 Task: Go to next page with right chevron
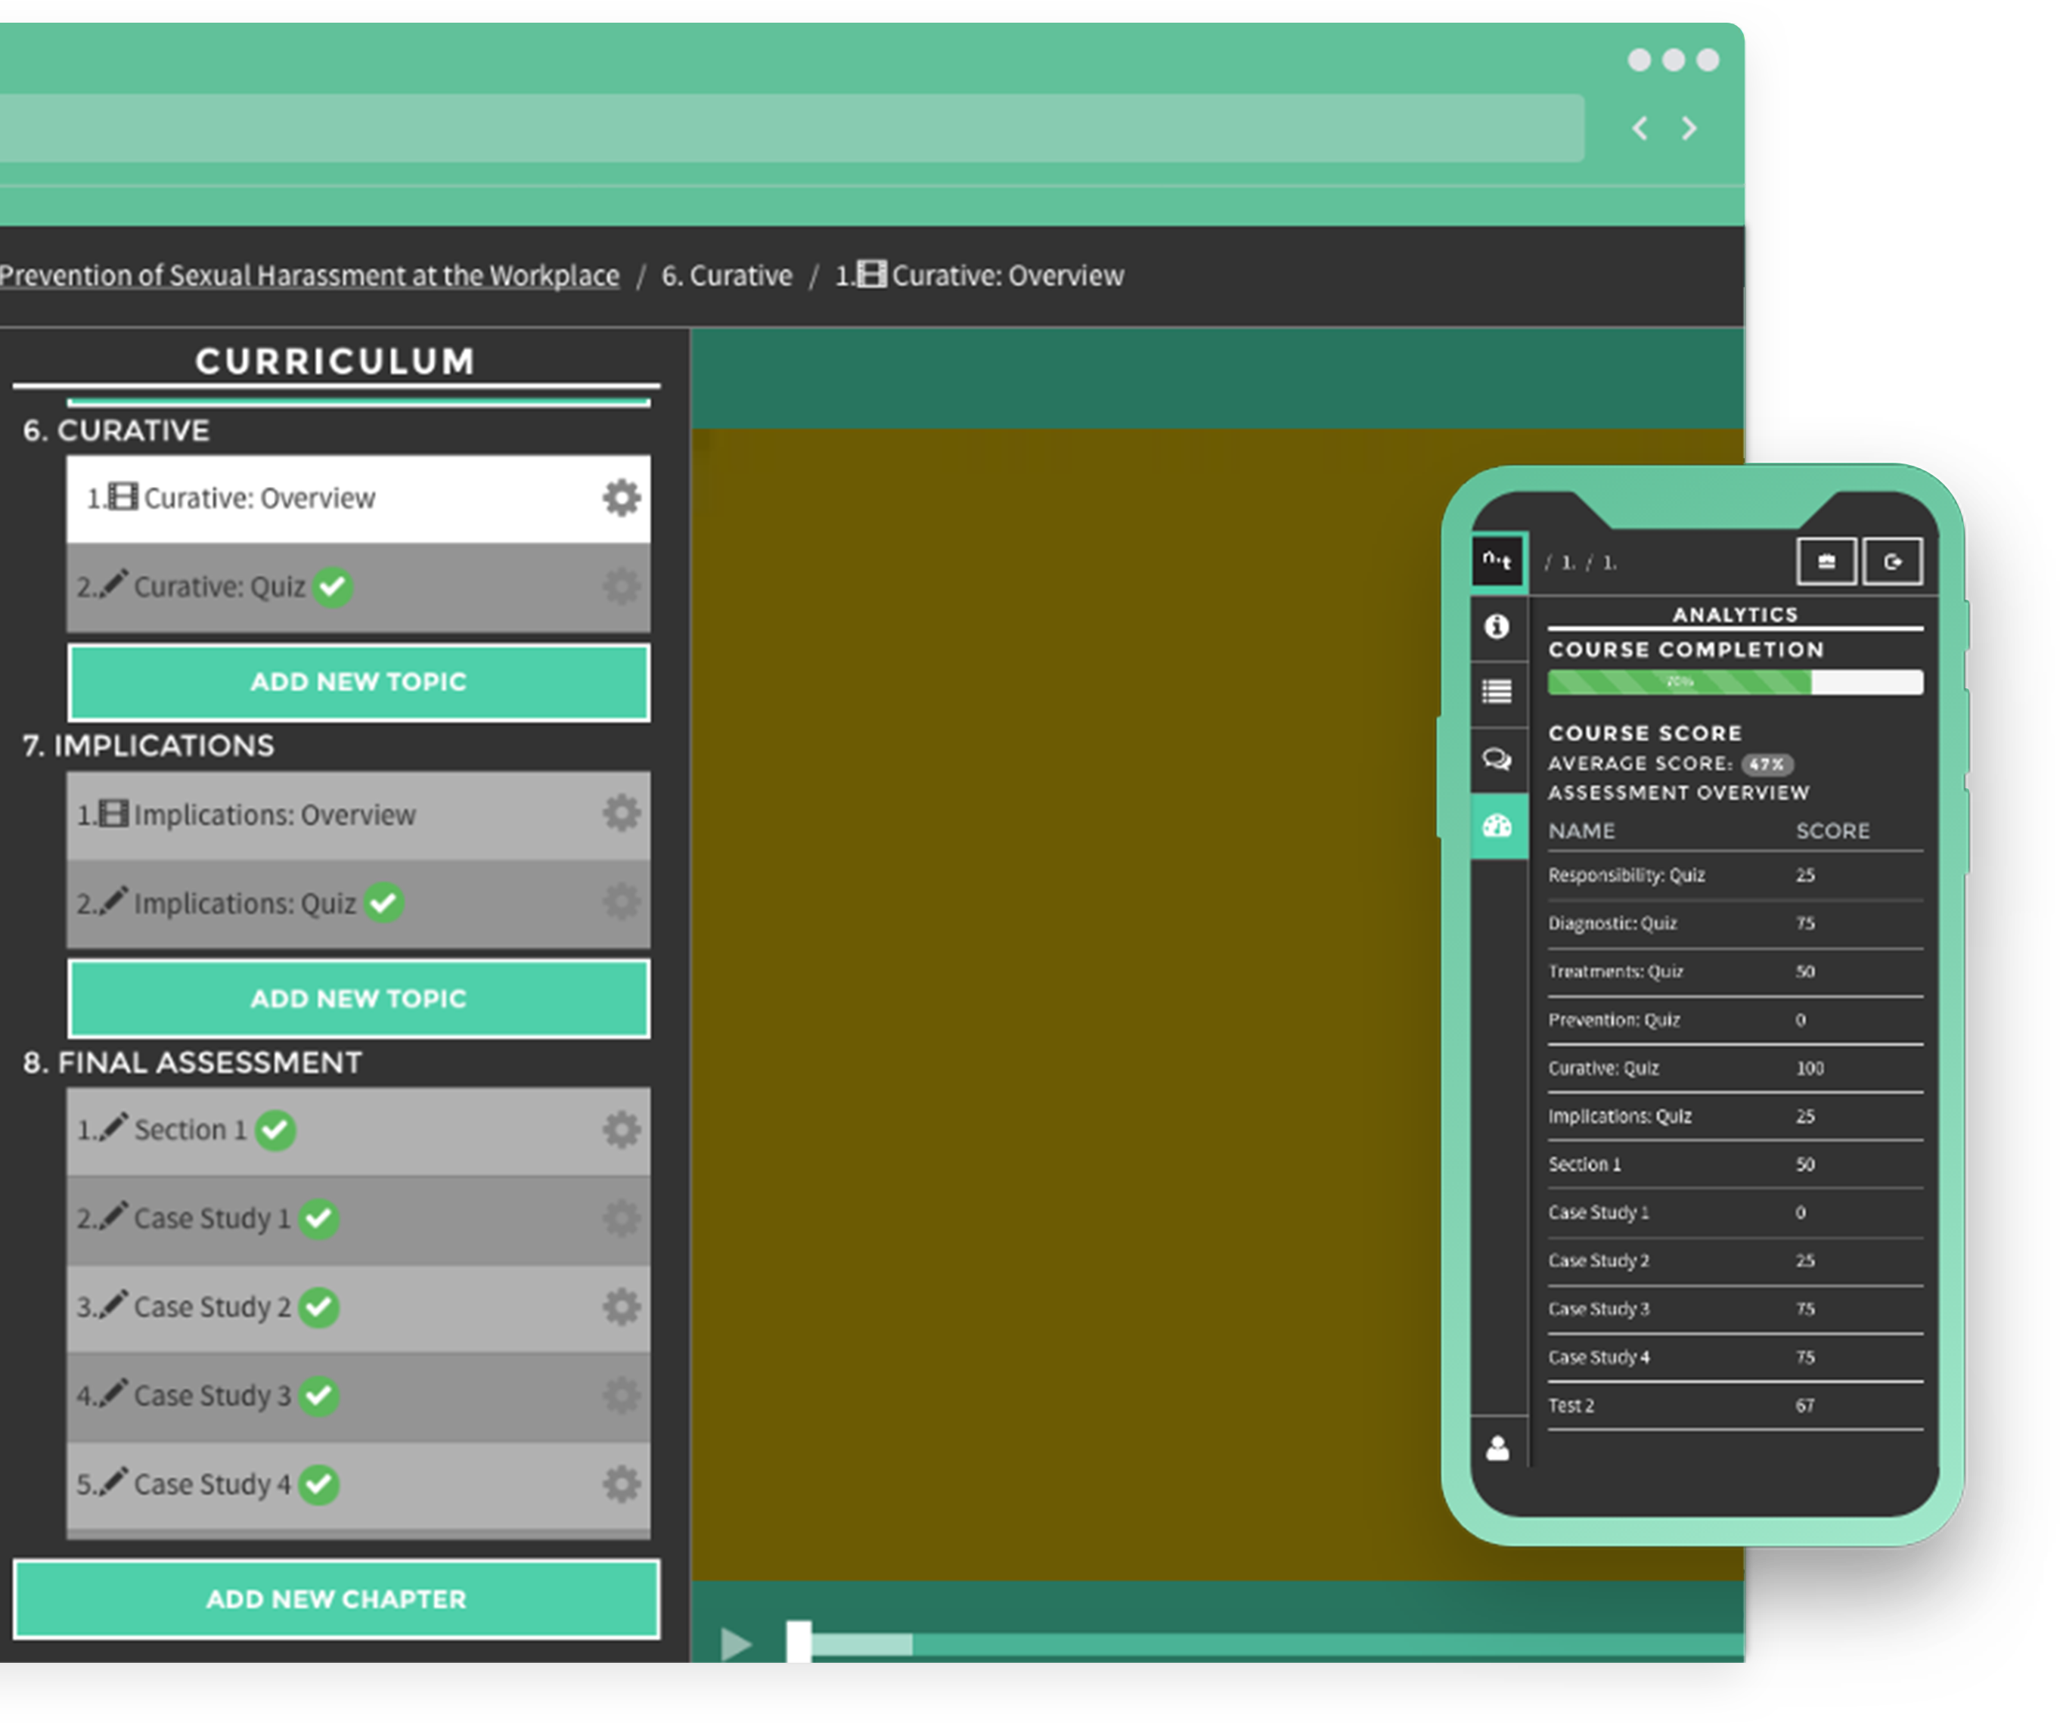click(x=1688, y=129)
